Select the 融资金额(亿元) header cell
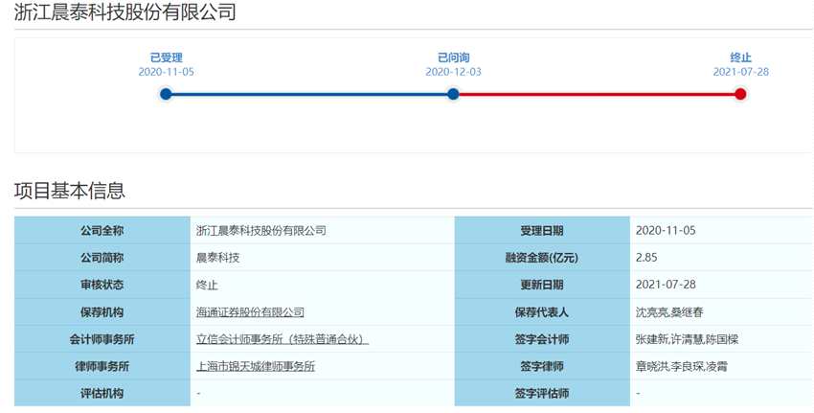Image resolution: width=814 pixels, height=413 pixels. click(542, 258)
